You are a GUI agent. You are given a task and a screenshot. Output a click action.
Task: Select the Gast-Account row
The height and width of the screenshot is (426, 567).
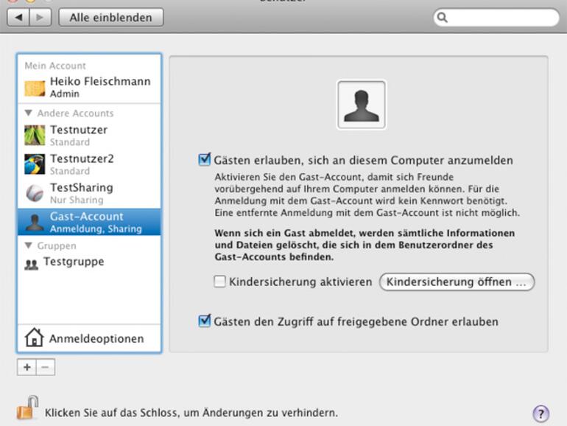point(89,222)
